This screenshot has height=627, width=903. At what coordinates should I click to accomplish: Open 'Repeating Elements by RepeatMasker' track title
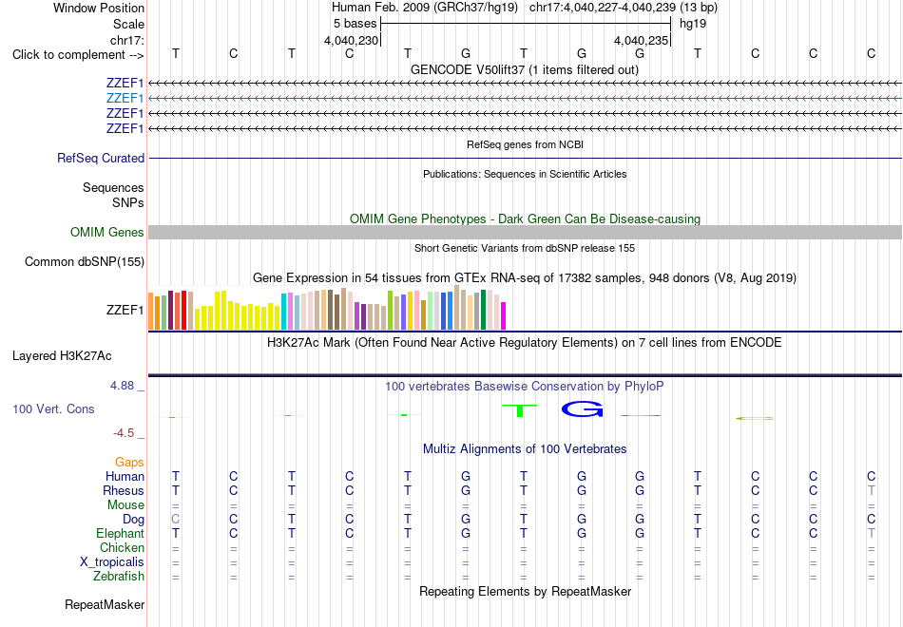[526, 591]
